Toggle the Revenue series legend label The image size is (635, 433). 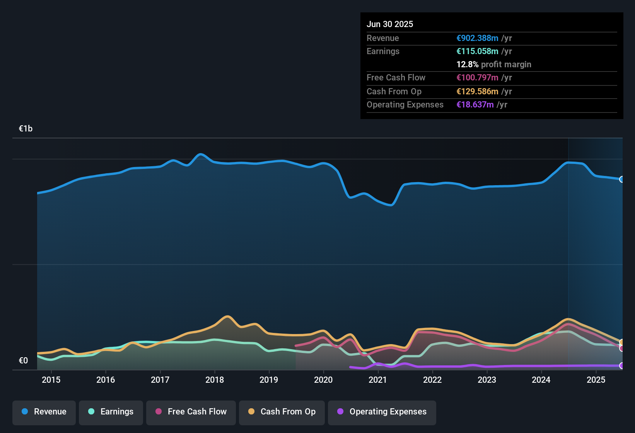click(x=50, y=411)
